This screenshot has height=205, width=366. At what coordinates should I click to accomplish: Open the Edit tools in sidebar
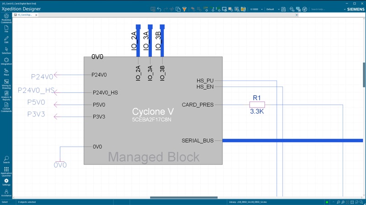click(x=6, y=40)
